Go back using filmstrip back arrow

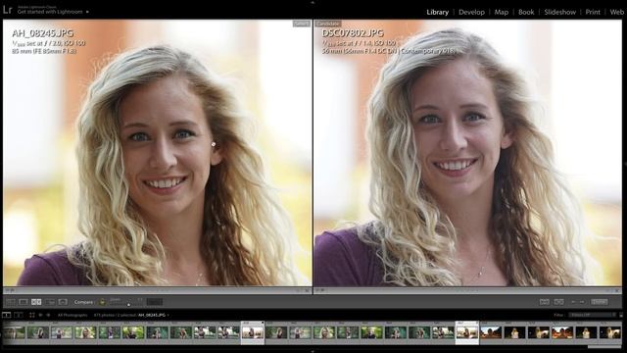pyautogui.click(x=40, y=315)
